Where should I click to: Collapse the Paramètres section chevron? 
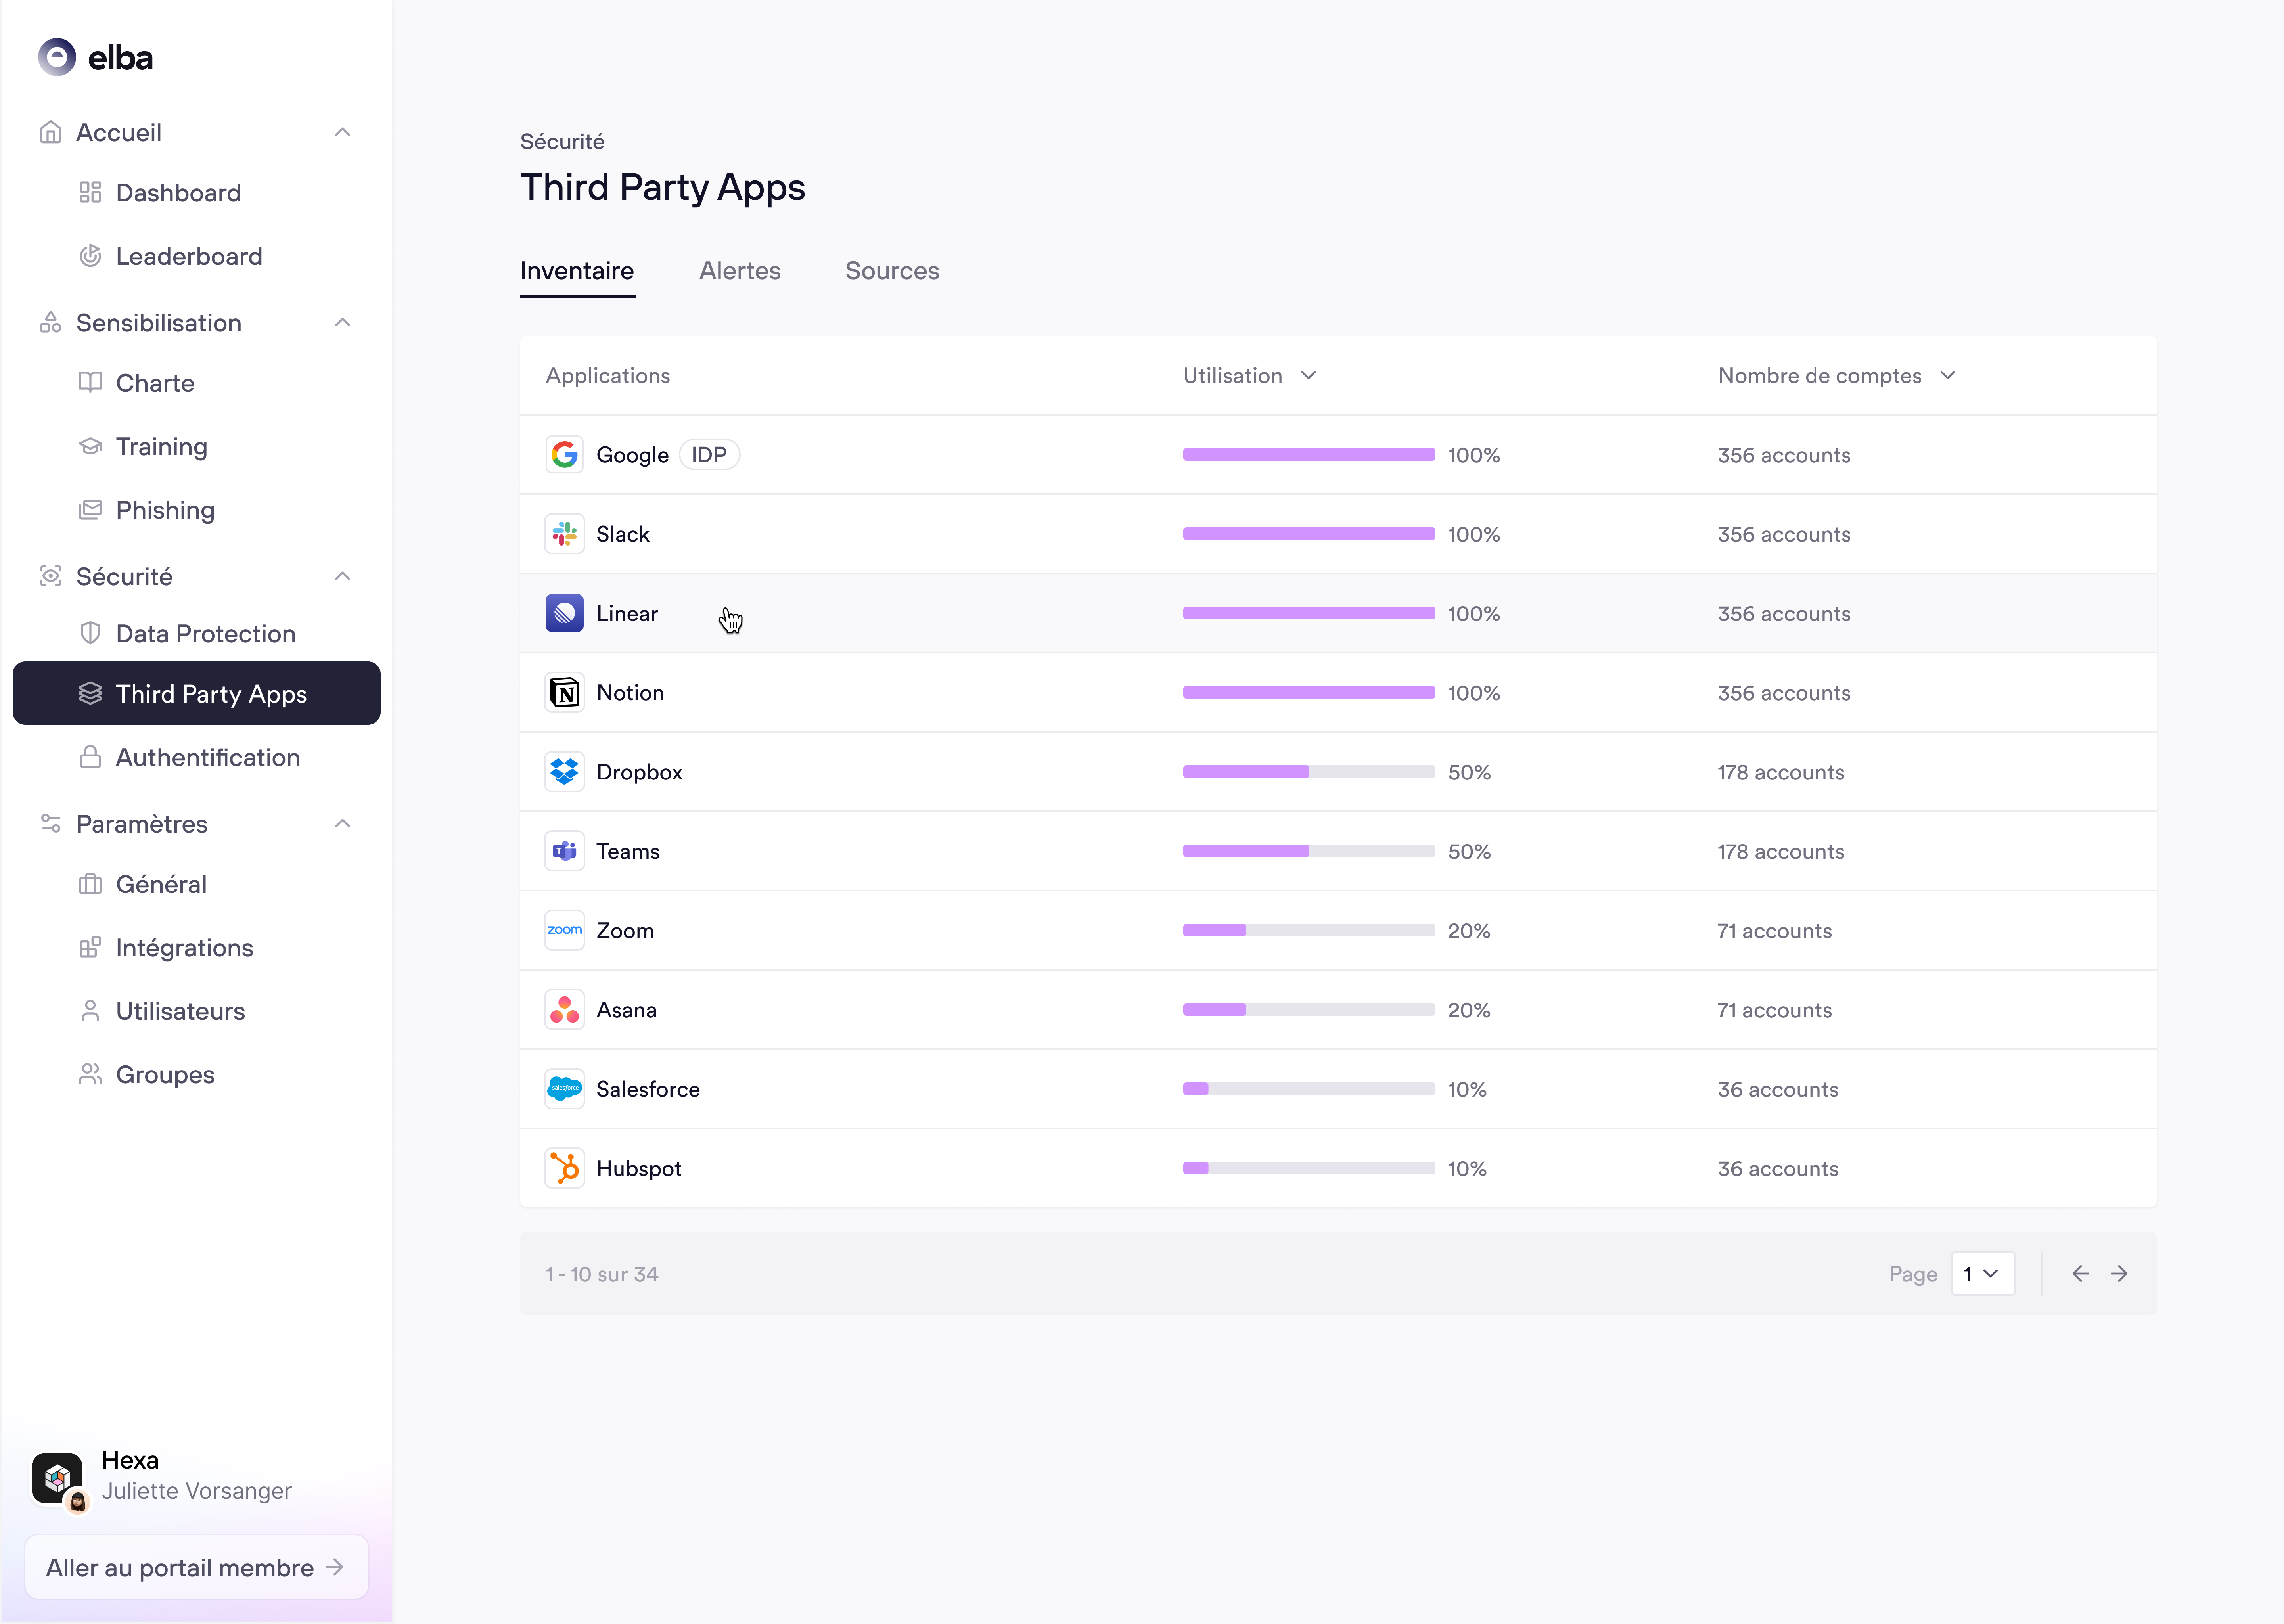343,823
